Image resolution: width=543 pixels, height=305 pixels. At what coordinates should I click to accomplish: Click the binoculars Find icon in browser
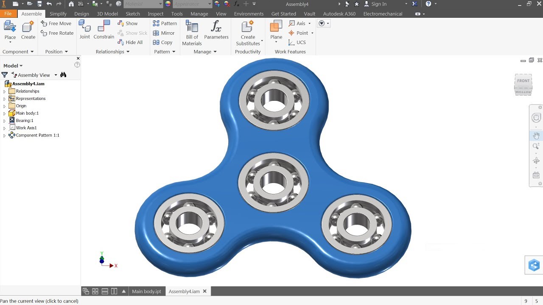click(63, 75)
